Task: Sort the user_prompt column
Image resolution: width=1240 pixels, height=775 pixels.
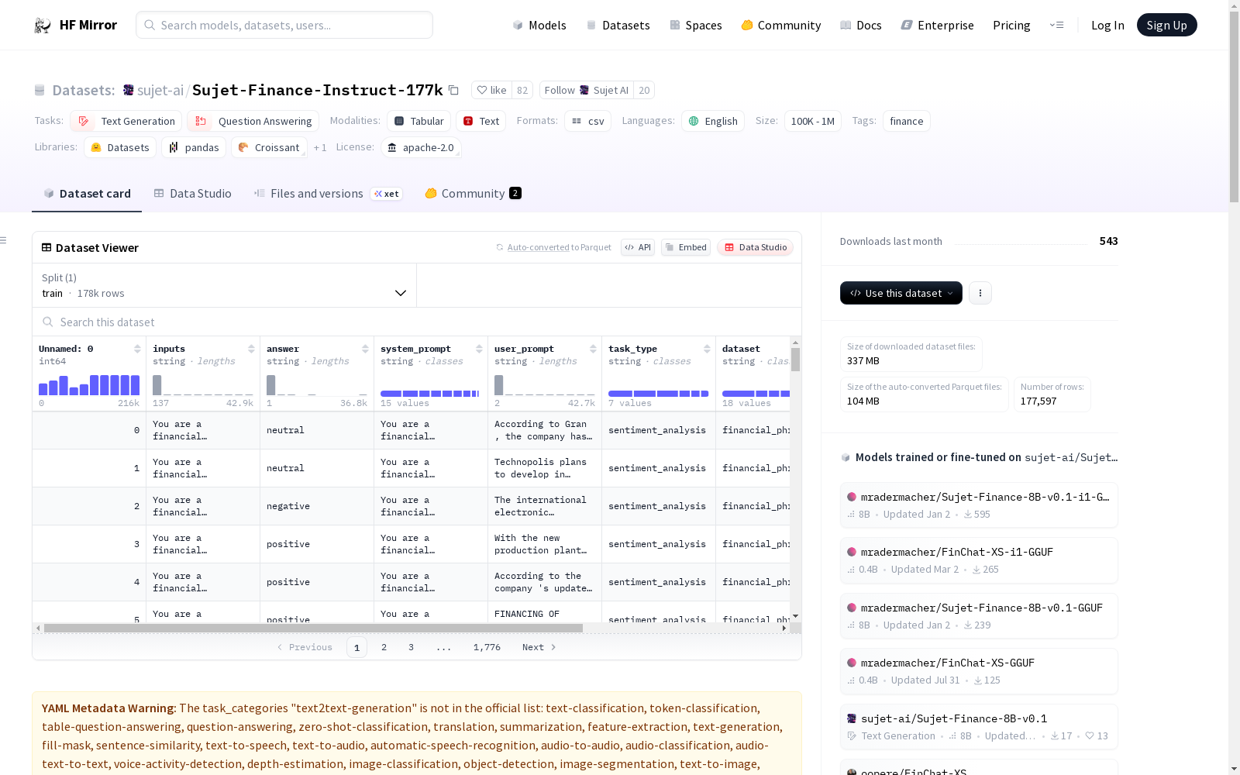Action: click(593, 349)
